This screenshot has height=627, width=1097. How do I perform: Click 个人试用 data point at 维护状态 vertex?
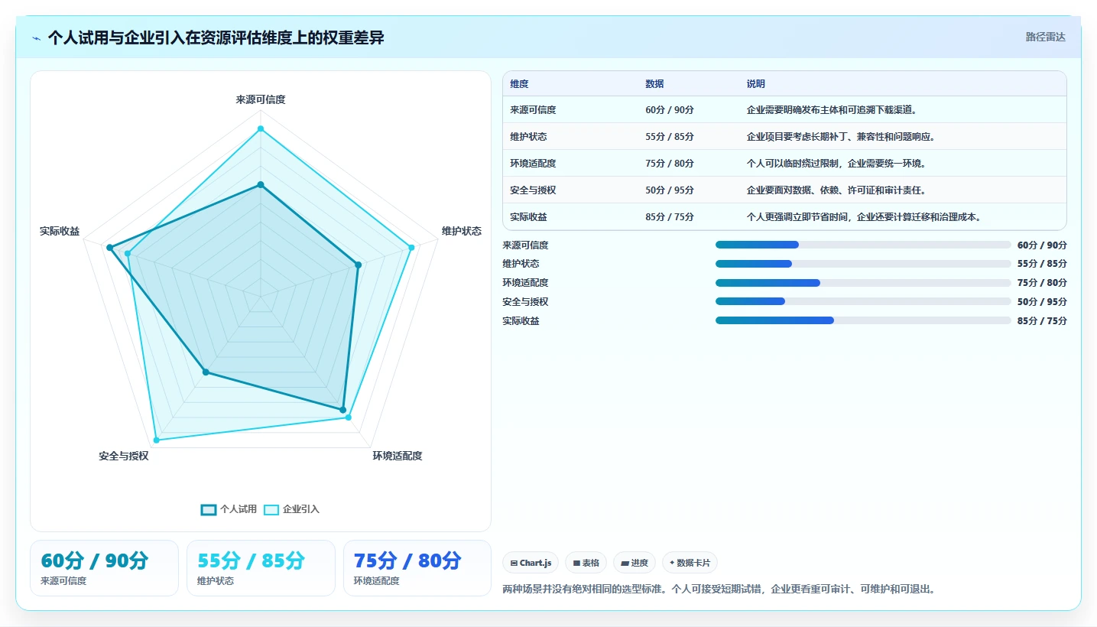pyautogui.click(x=358, y=265)
